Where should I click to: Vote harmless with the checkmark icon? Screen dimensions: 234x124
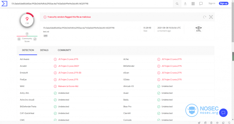point(35,39)
